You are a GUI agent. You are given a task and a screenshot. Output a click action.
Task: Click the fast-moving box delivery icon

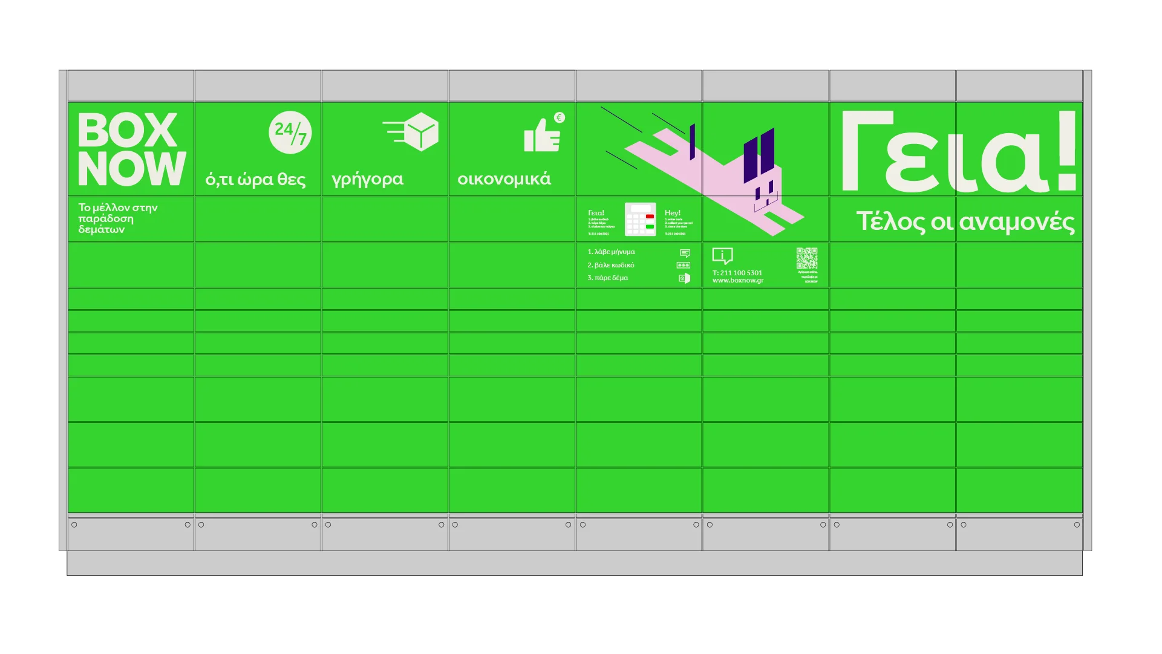(x=412, y=131)
